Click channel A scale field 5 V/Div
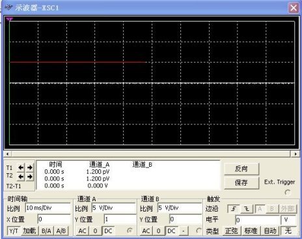 (x=114, y=208)
